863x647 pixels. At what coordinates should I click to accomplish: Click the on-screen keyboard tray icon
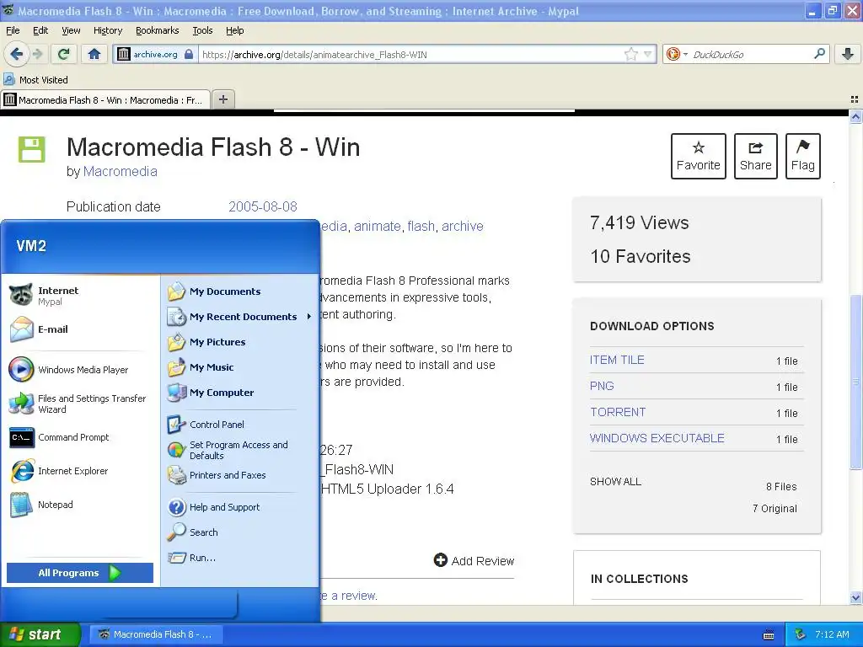click(x=769, y=635)
